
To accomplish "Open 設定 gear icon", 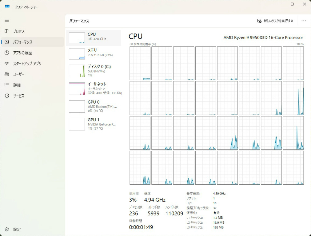I will point(7,229).
